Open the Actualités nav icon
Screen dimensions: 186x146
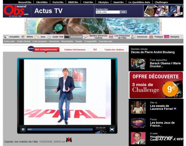(x=6, y=37)
